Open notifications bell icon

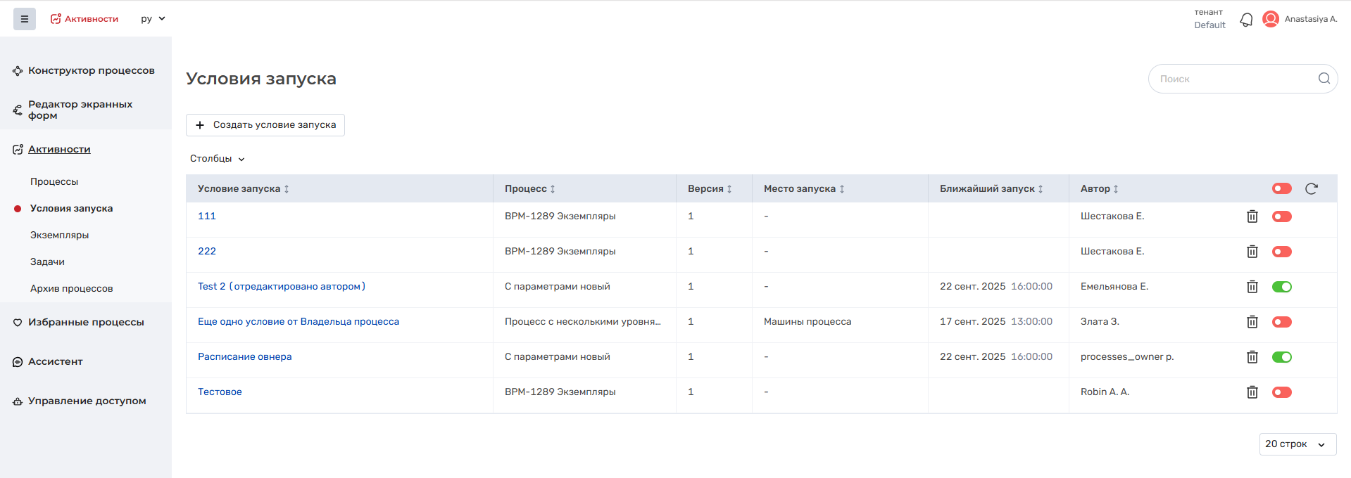coord(1246,20)
